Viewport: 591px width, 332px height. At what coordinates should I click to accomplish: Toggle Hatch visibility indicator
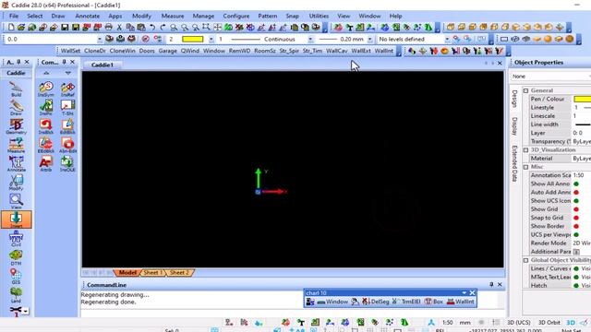[576, 286]
